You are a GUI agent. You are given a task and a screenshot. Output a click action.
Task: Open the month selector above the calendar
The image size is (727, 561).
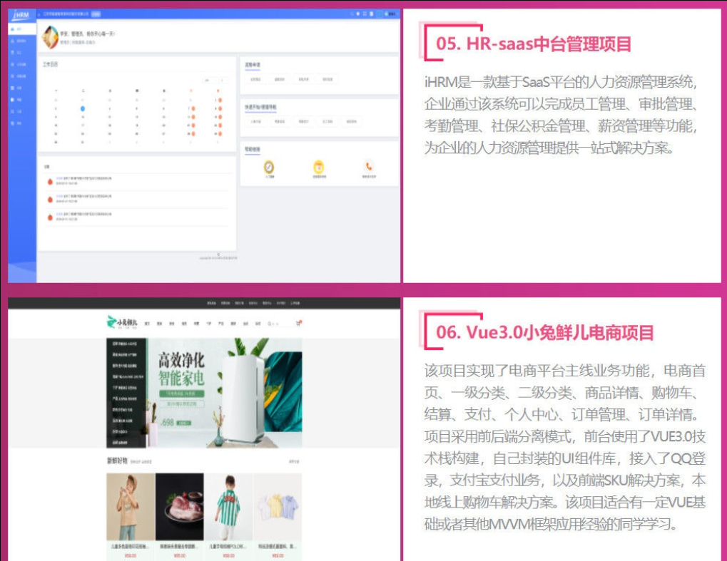point(208,80)
